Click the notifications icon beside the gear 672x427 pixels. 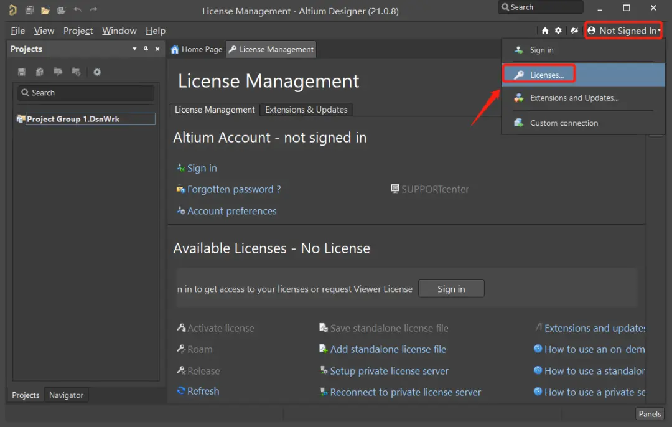tap(574, 30)
